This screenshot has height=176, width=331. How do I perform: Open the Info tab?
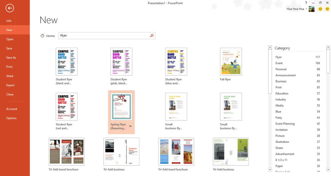pyautogui.click(x=15, y=21)
